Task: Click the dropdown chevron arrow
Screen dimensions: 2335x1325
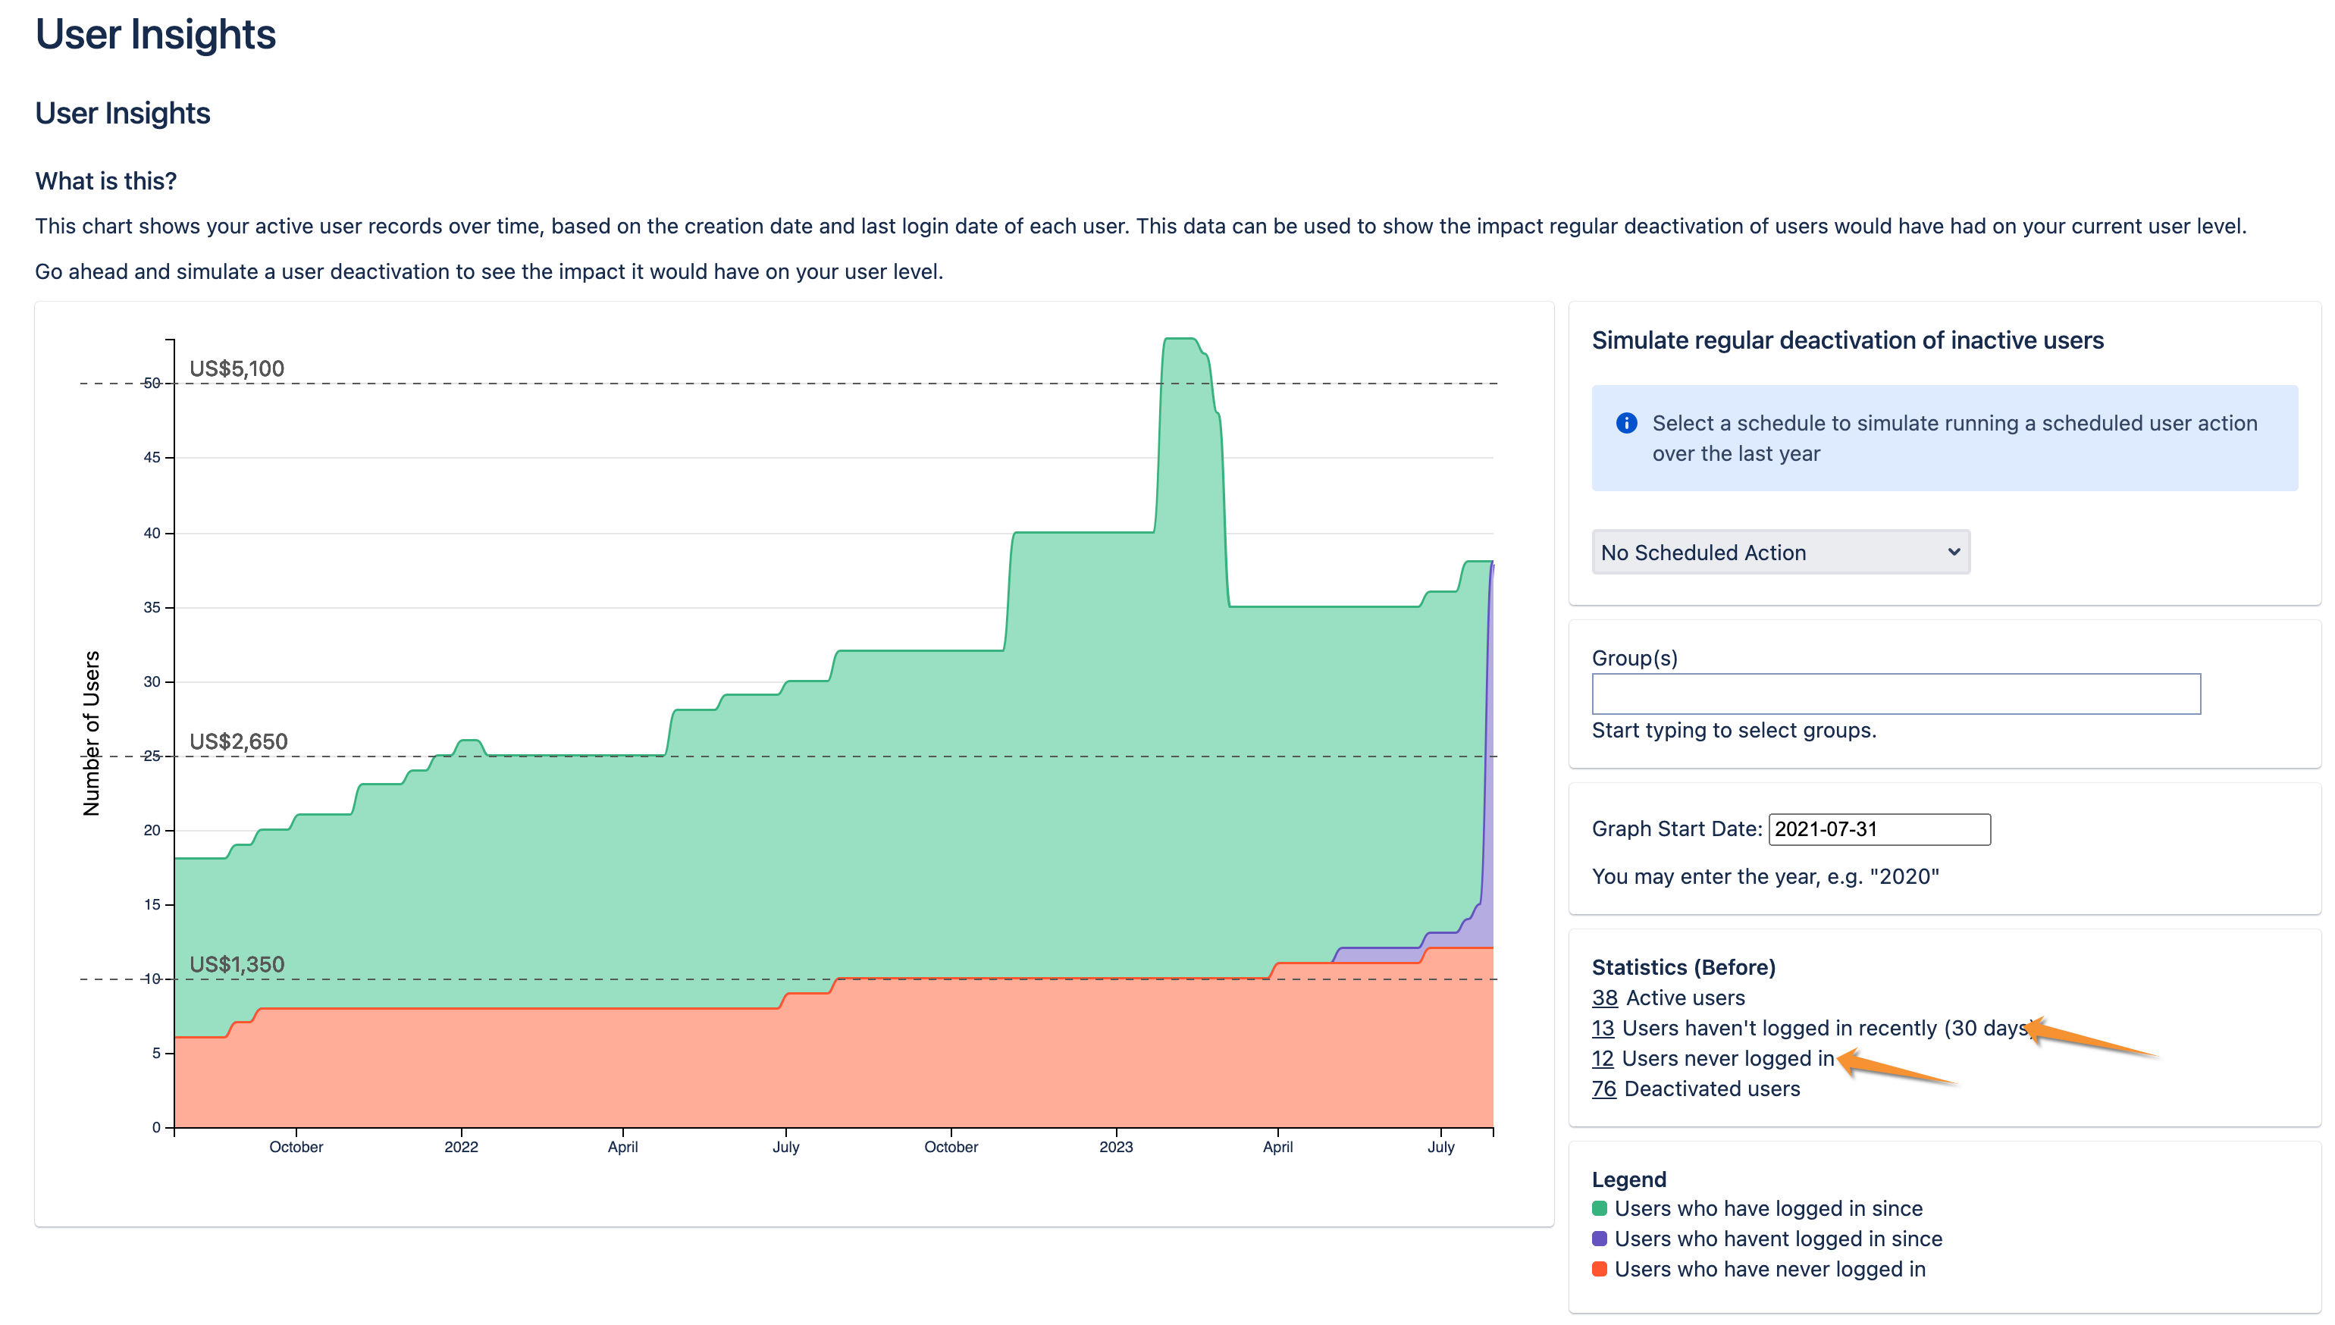Action: coord(1953,553)
